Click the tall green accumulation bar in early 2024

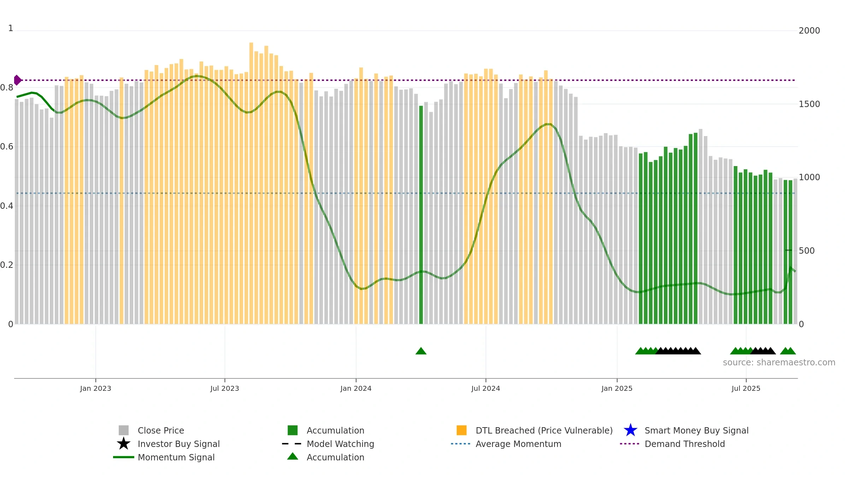tap(421, 215)
